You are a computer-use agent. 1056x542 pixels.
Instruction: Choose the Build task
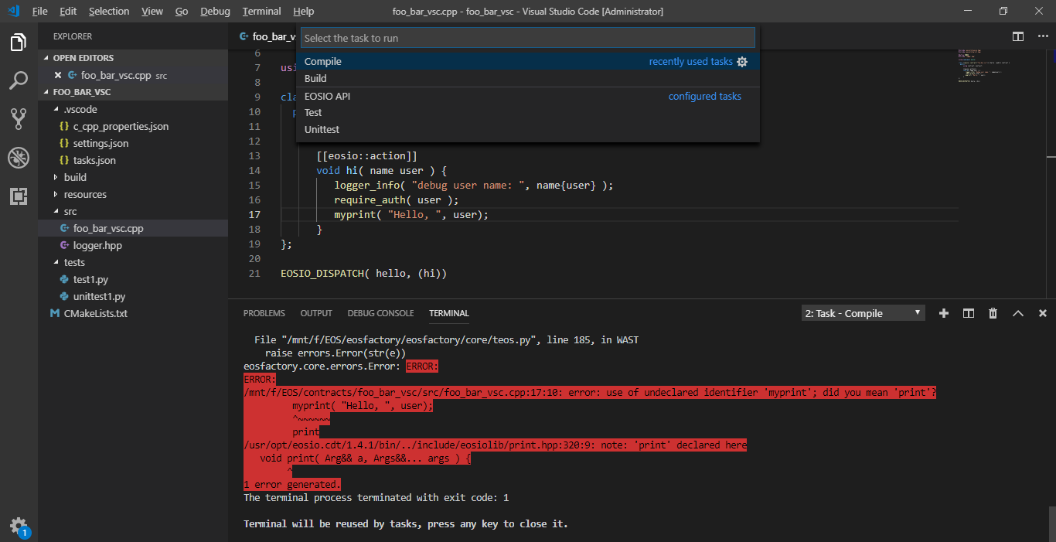(528, 79)
